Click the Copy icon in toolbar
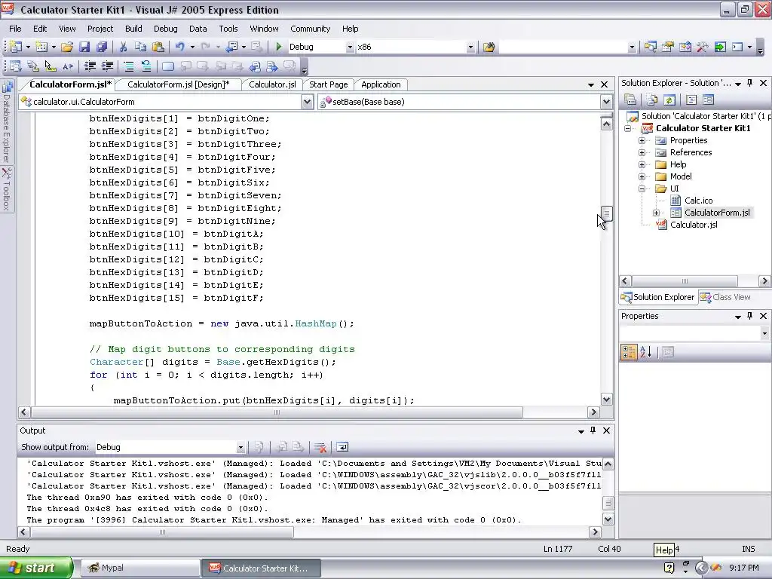772x579 pixels. (140, 47)
